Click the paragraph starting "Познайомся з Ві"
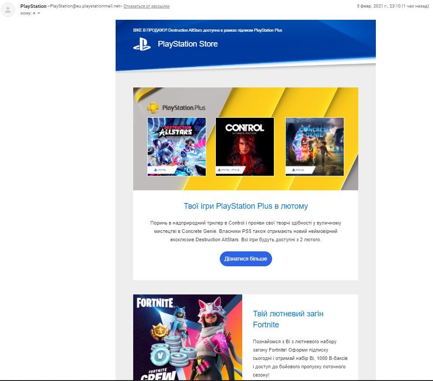Image resolution: width=433 pixels, height=381 pixels. (300, 358)
